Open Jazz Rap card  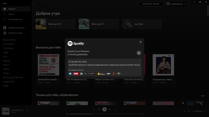tap(142, 24)
